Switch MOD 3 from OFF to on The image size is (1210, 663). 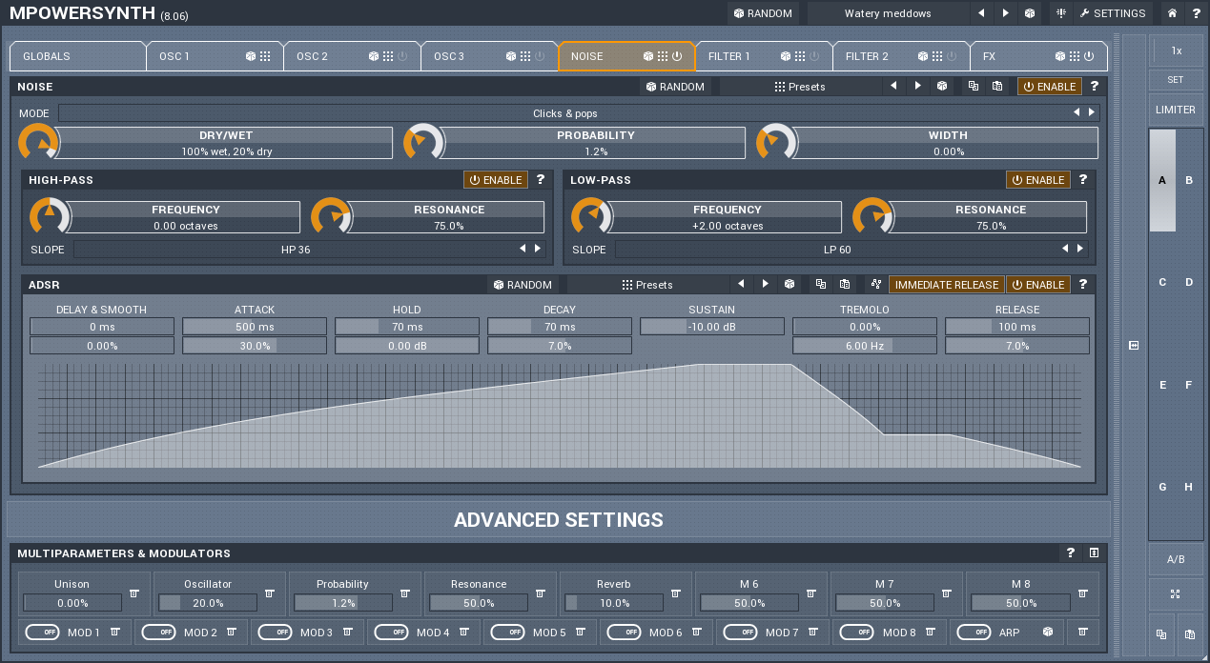pos(276,632)
